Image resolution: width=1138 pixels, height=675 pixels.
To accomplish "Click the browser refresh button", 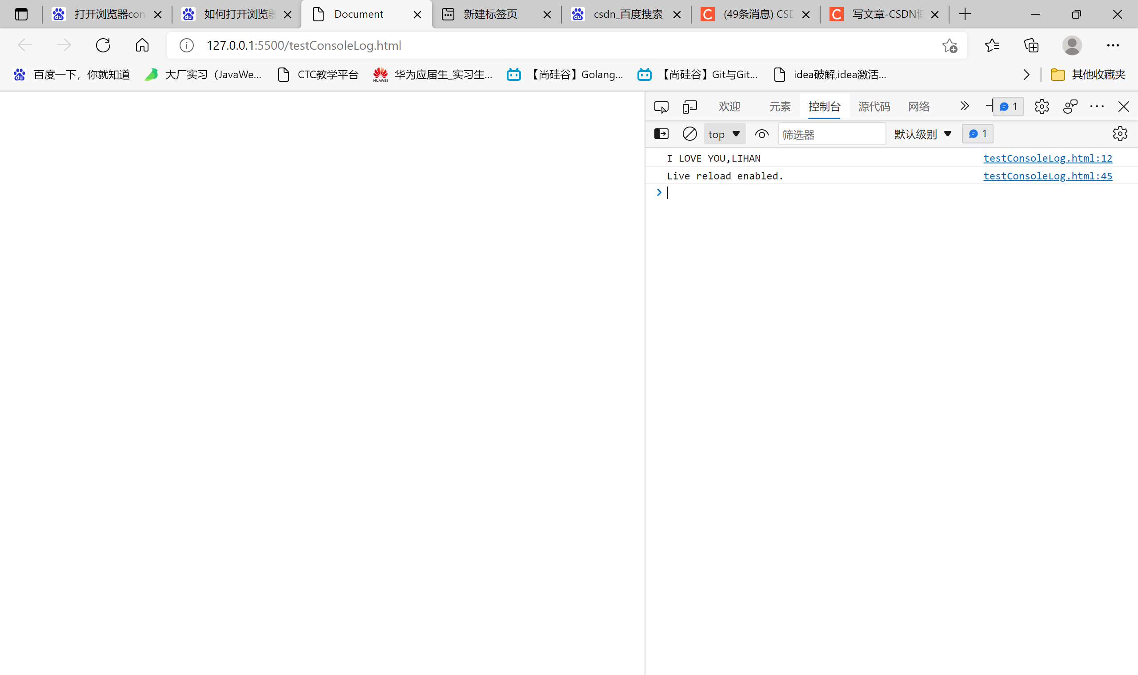I will pos(103,45).
